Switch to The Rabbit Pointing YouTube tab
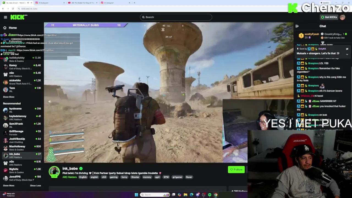 [x=82, y=3]
